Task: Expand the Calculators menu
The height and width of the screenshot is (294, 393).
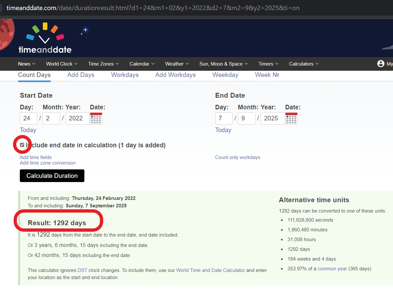Action: click(x=304, y=64)
